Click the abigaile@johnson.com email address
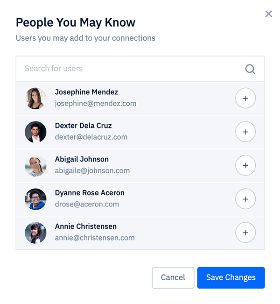 [x=92, y=171]
